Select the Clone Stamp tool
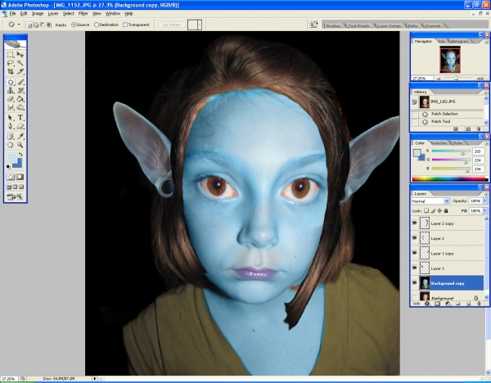This screenshot has height=383, width=491. tap(11, 91)
